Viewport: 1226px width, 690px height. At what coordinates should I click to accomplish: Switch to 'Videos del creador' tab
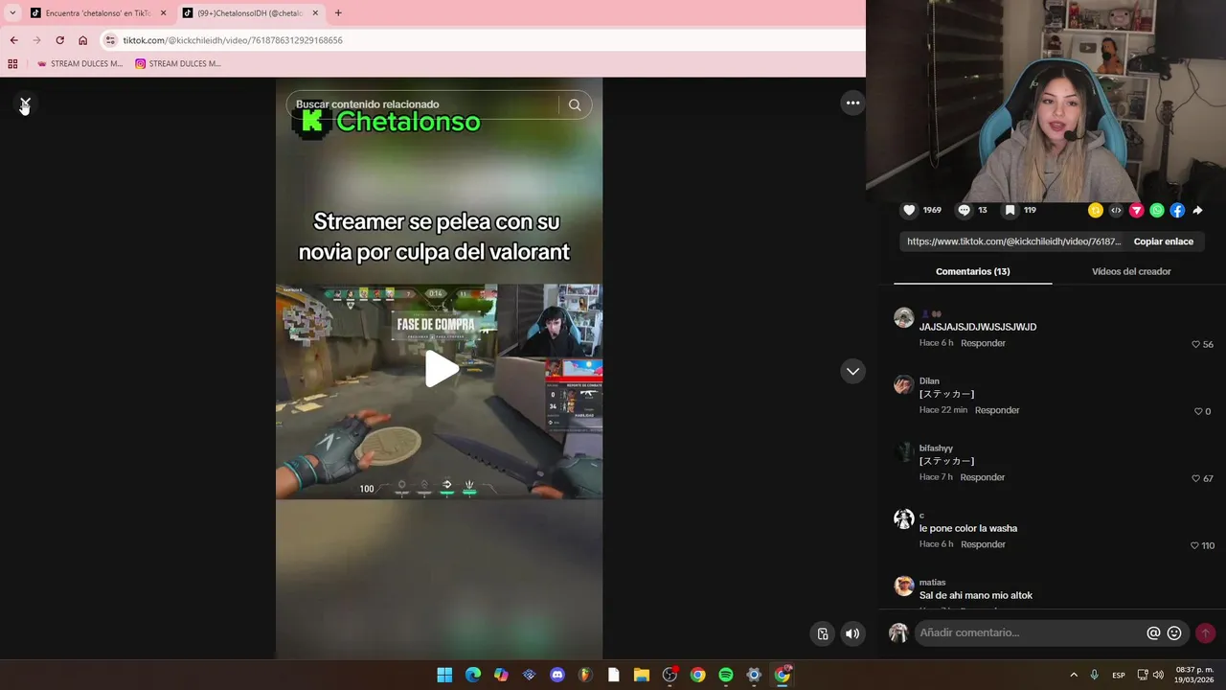coord(1131,271)
